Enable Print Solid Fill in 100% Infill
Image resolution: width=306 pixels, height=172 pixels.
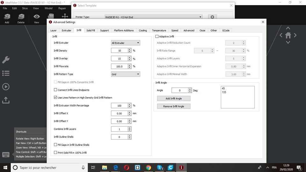(x=55, y=153)
